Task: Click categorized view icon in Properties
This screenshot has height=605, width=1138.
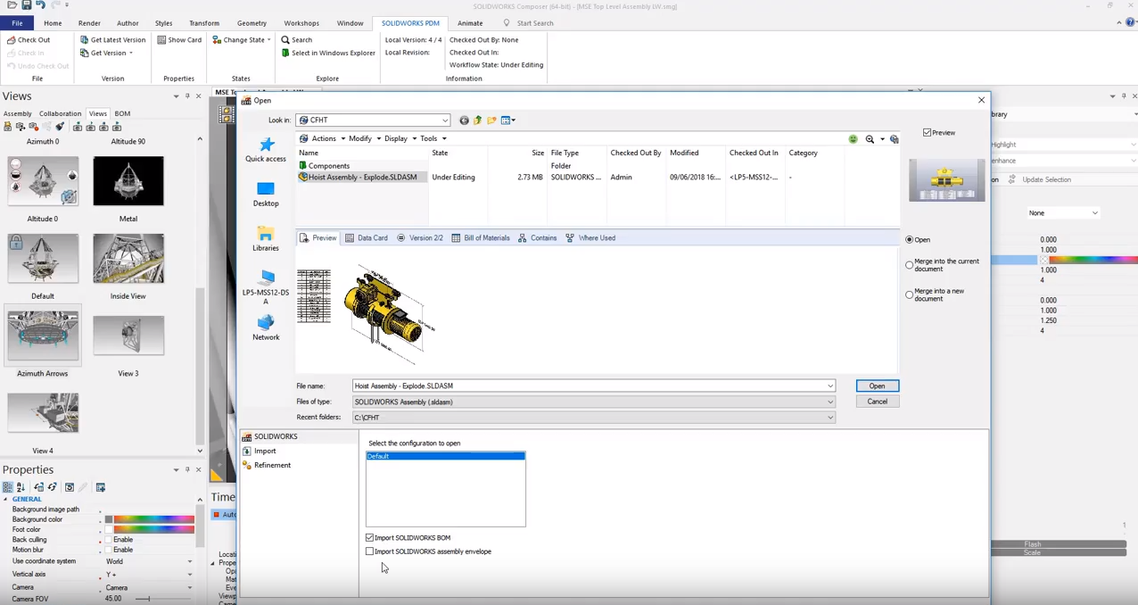Action: point(8,487)
